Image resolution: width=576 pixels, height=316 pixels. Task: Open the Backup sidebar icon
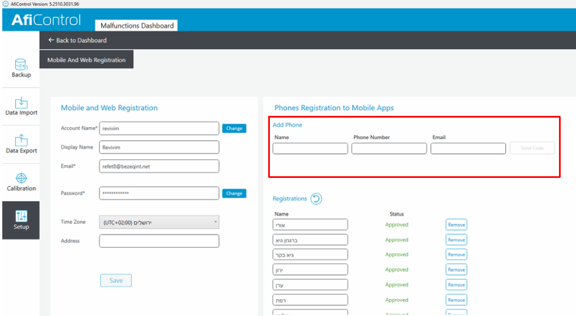21,68
